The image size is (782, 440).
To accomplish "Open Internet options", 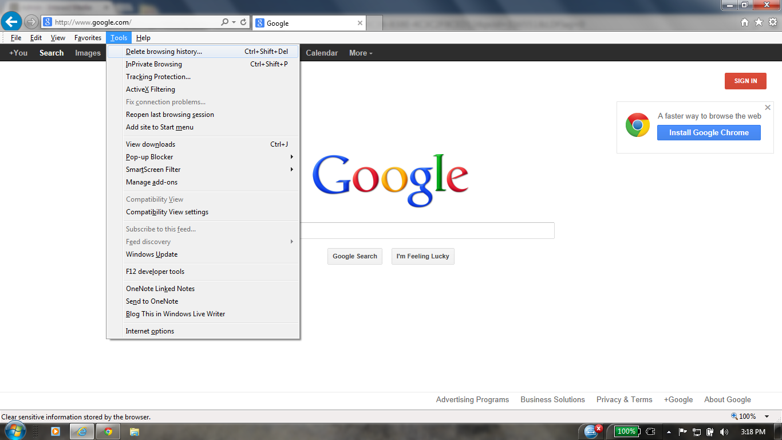I will [x=203, y=331].
